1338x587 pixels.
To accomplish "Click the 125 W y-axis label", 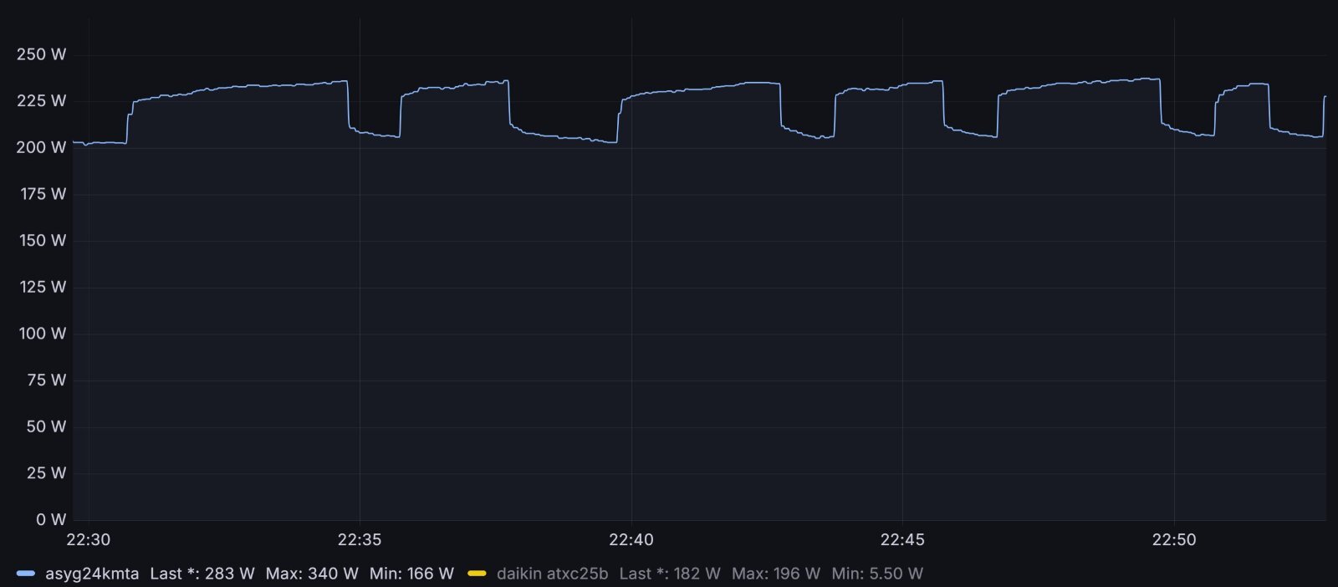I will click(43, 287).
